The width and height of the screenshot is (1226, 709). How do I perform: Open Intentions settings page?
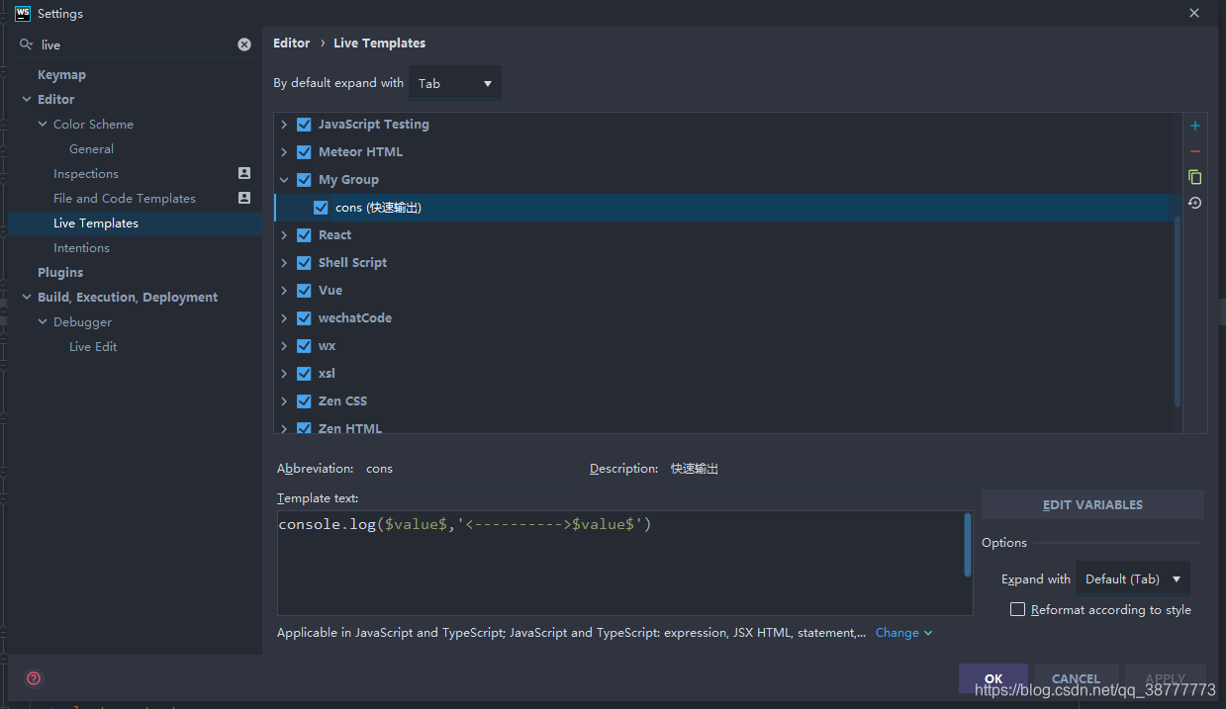point(81,247)
